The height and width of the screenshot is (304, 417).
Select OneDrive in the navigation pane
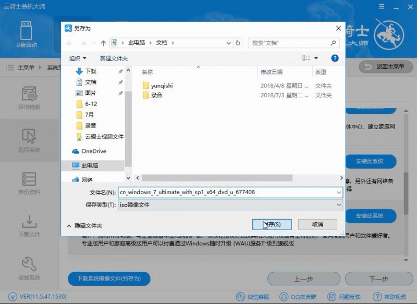[89, 151]
